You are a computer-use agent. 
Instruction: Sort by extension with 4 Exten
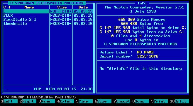click(x=66, y=101)
